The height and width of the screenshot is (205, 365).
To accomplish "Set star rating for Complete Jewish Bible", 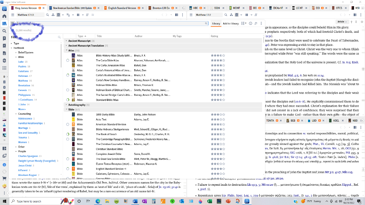I will 218,154.
